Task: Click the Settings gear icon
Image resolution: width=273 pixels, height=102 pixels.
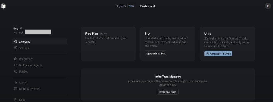Action: pyautogui.click(x=16, y=48)
